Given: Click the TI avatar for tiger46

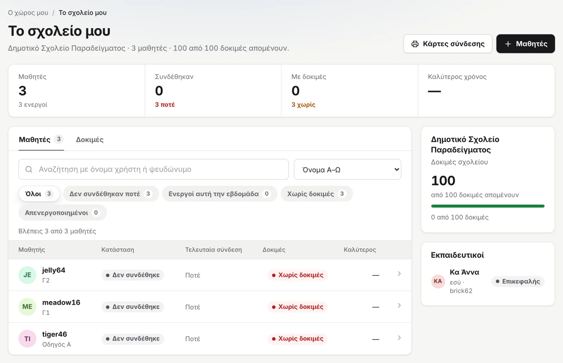Looking at the screenshot, I should click(27, 339).
